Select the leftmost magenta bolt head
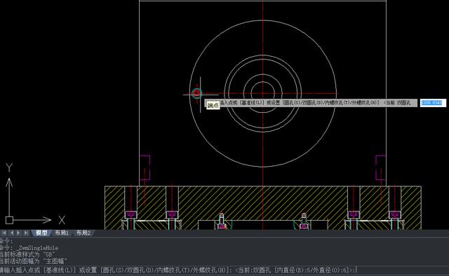The height and width of the screenshot is (276, 449). 131,214
